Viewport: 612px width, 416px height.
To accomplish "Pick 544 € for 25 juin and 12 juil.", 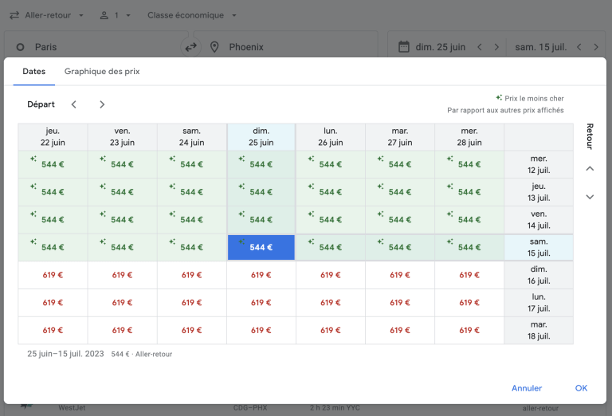I will pos(261,165).
